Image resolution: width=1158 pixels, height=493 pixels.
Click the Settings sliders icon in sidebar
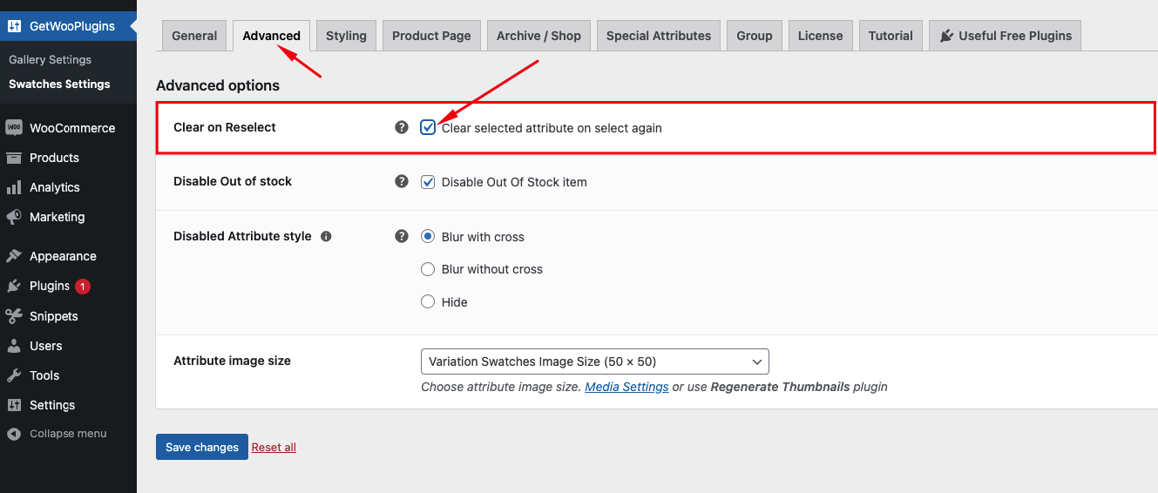[14, 405]
